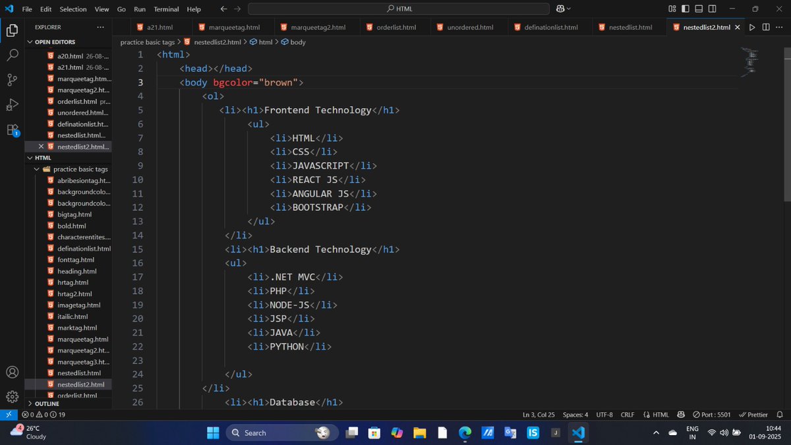Split the editor to the right
791x445 pixels.
[x=766, y=27]
